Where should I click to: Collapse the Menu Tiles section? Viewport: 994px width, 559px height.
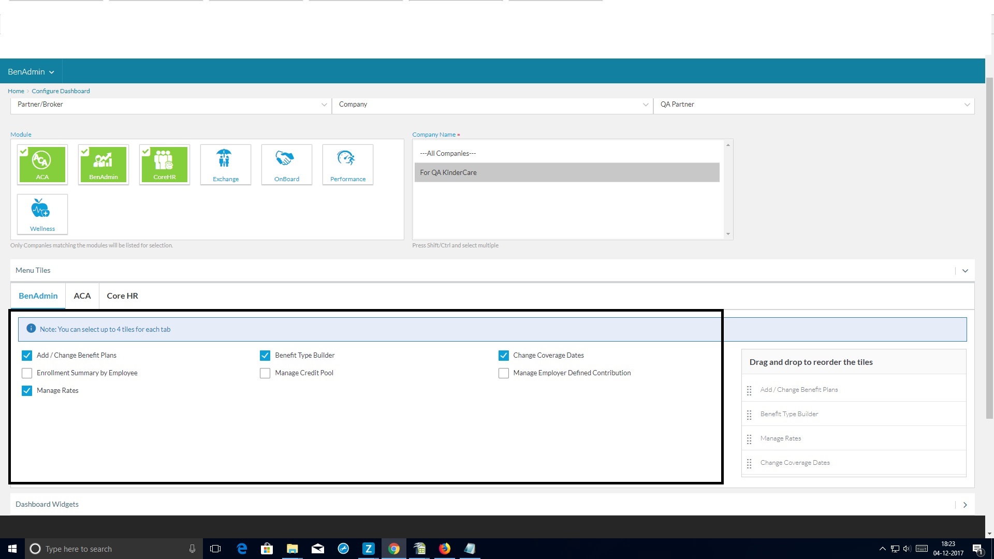click(965, 271)
